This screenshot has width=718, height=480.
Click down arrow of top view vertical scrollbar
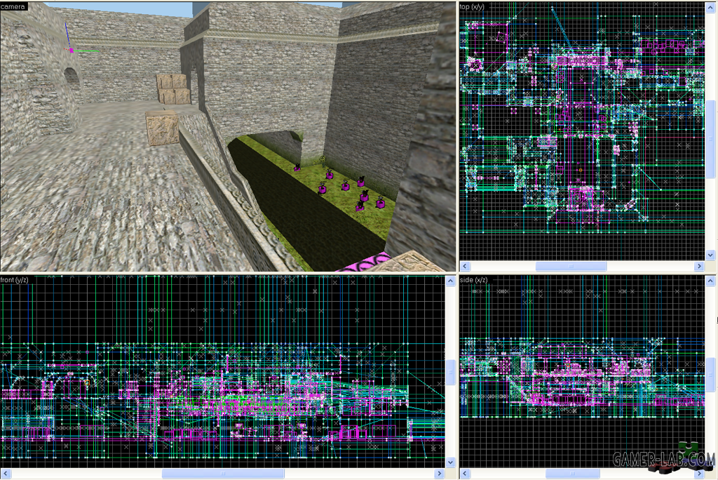[711, 255]
